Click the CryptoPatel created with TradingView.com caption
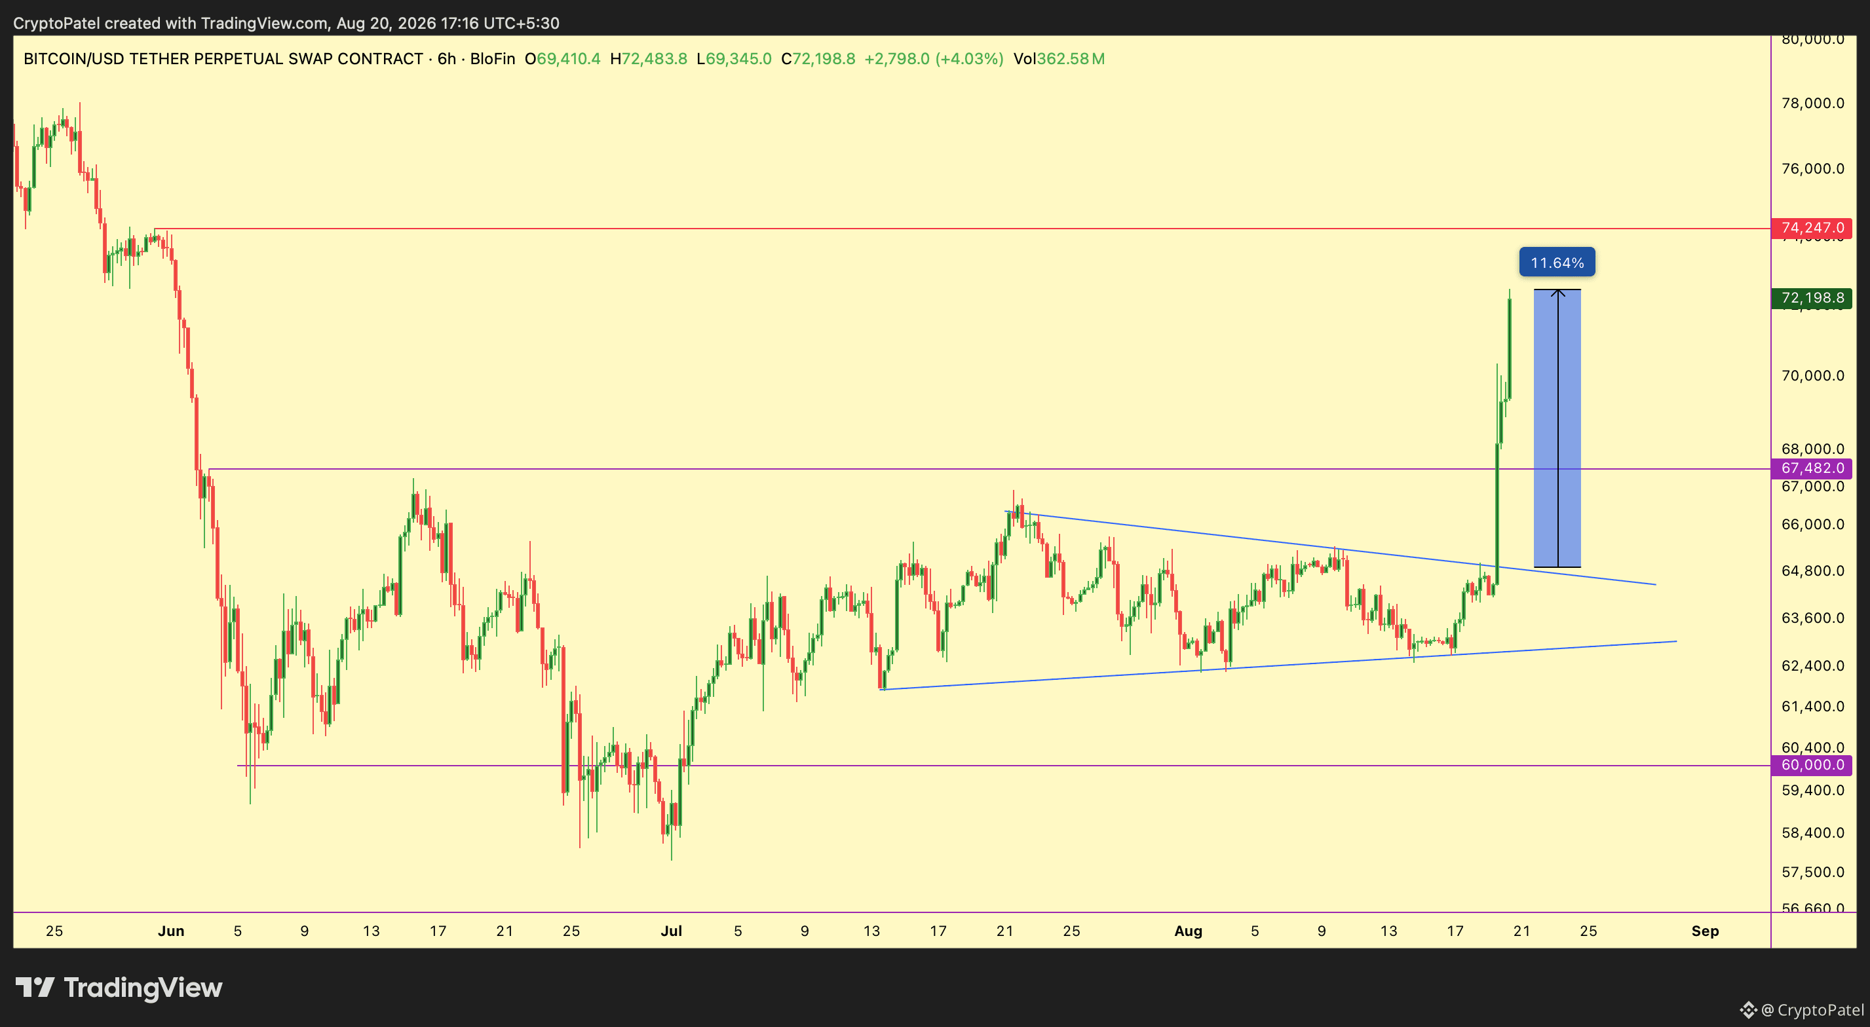 286,23
